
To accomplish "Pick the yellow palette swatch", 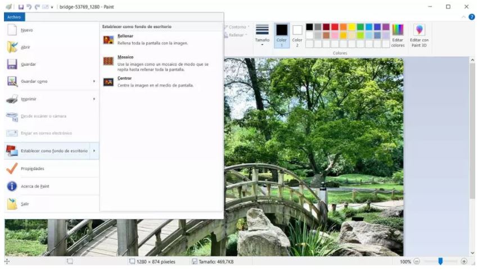I will (352, 27).
